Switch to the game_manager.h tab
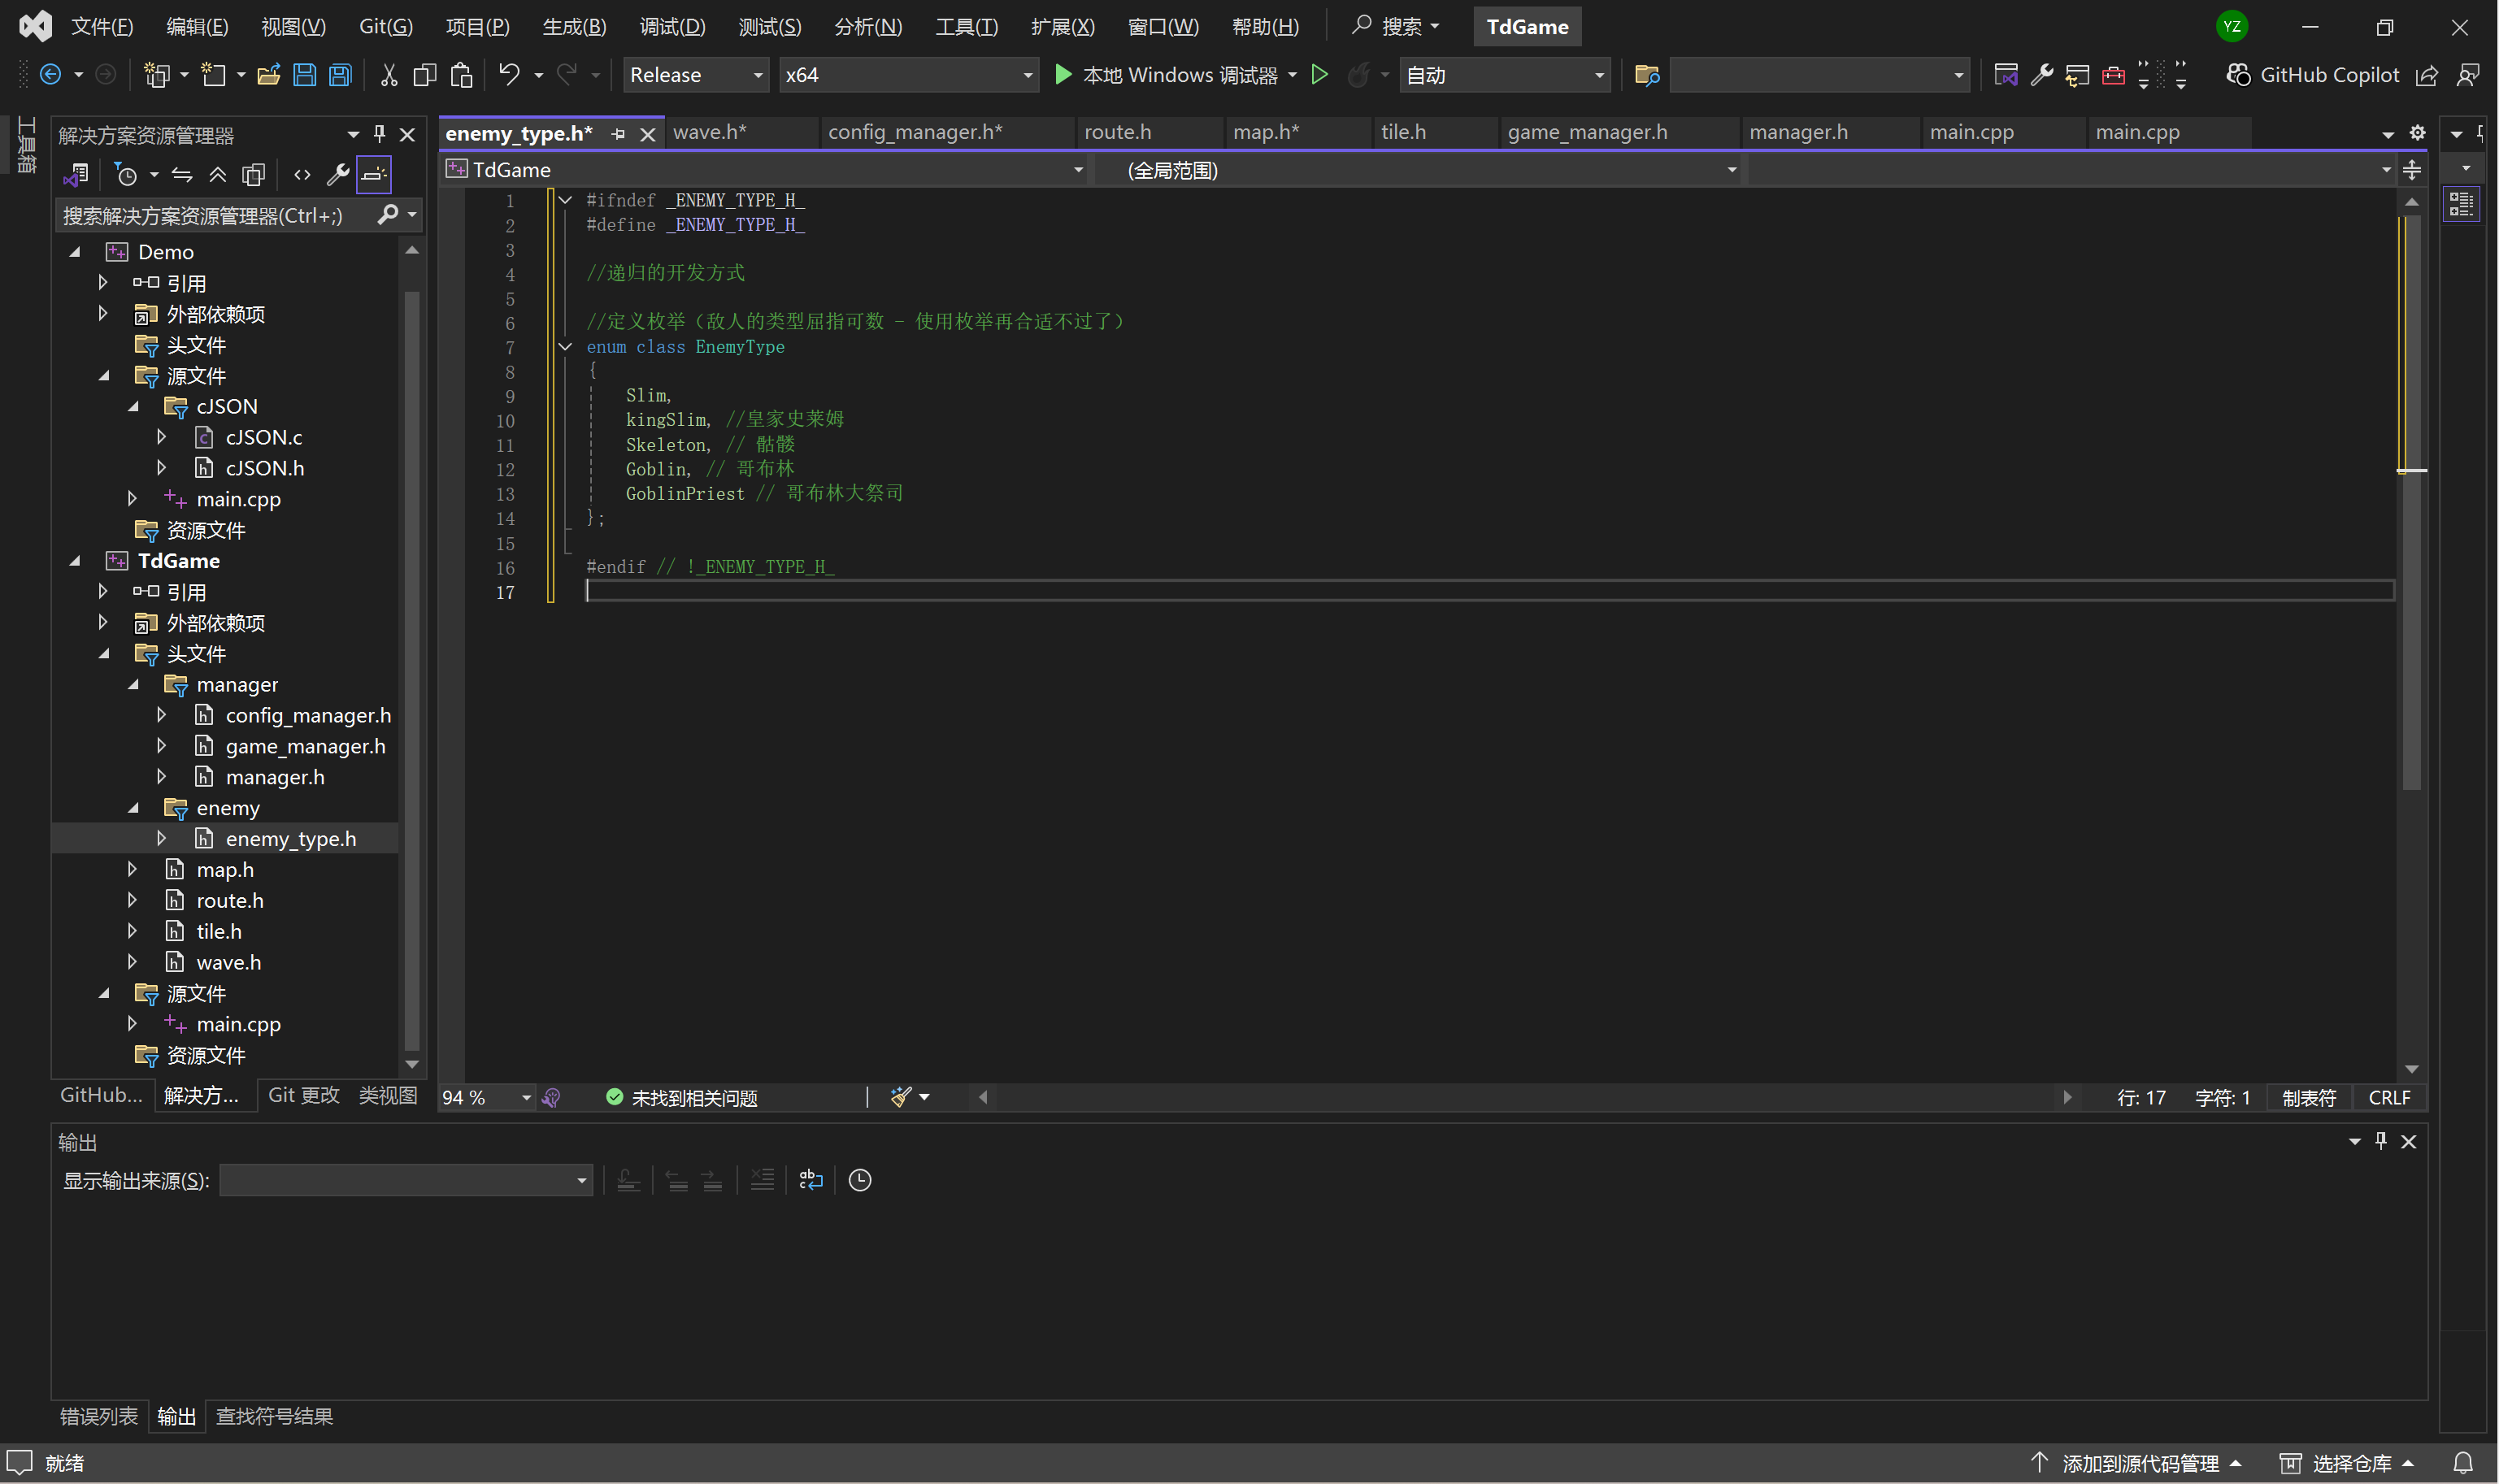2499x1484 pixels. [x=1587, y=132]
